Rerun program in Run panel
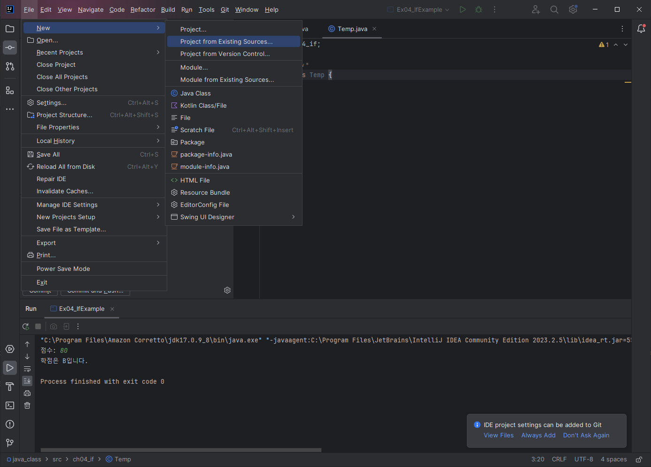This screenshot has height=467, width=651. point(26,326)
